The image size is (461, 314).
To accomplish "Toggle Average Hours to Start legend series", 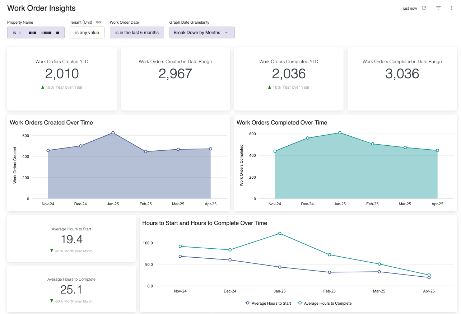I will [x=268, y=303].
